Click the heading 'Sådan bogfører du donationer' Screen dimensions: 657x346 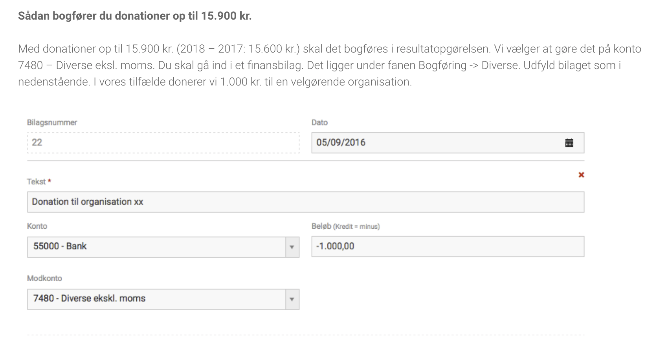(134, 16)
